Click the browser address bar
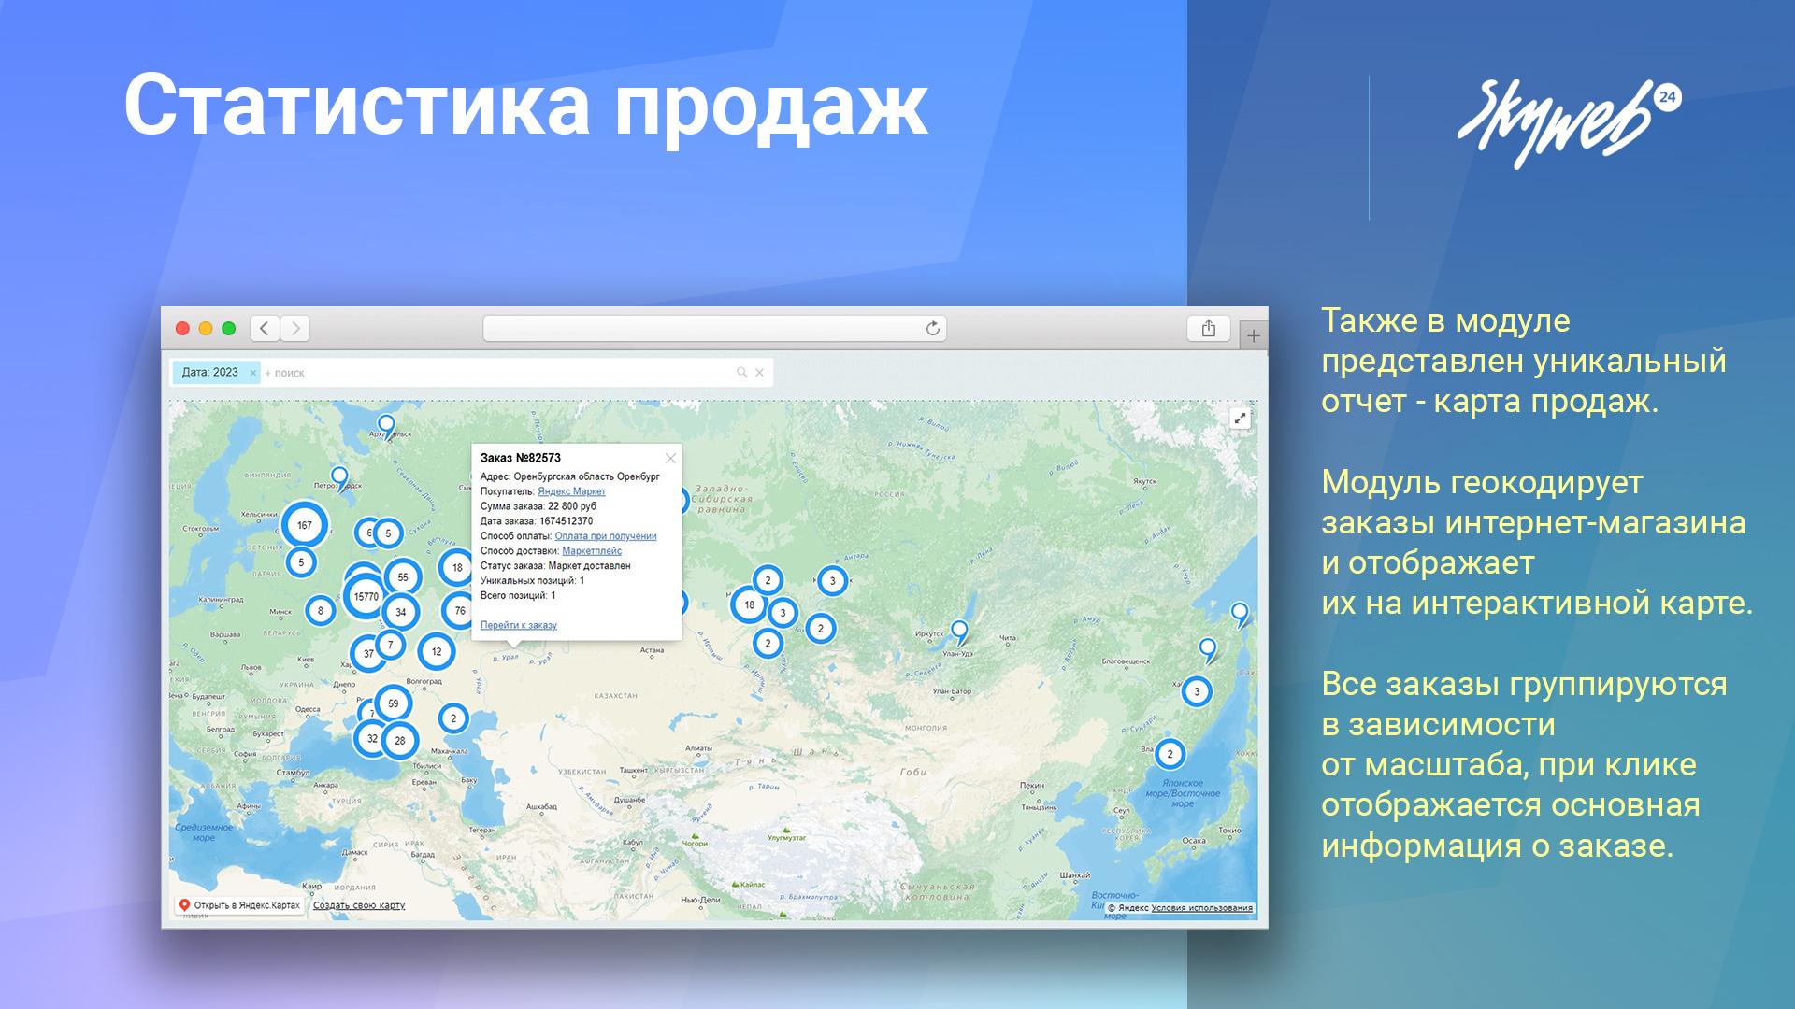The width and height of the screenshot is (1795, 1009). tap(715, 328)
